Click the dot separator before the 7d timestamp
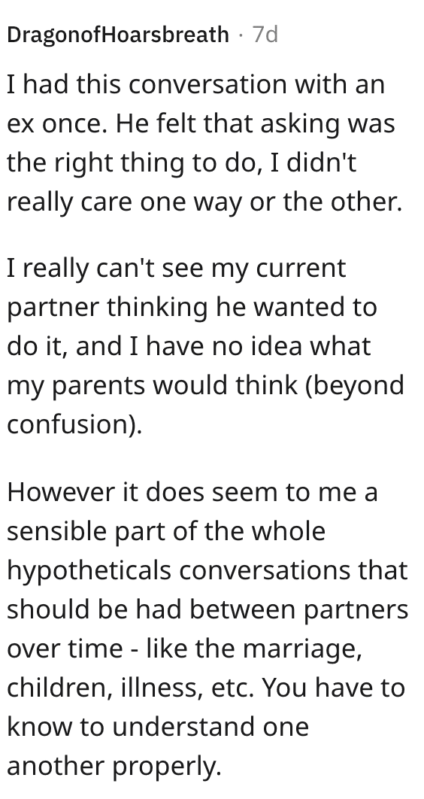The width and height of the screenshot is (424, 799). click(x=241, y=35)
